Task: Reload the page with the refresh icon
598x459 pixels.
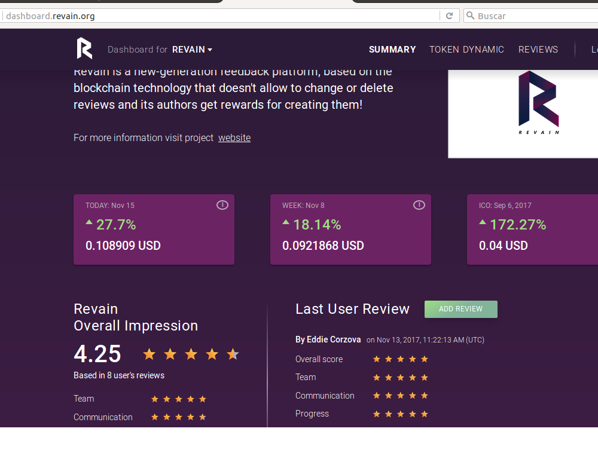Action: pos(449,16)
